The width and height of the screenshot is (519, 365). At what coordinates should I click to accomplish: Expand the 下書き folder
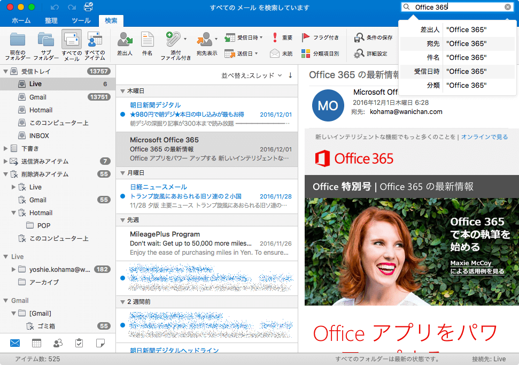[5, 149]
